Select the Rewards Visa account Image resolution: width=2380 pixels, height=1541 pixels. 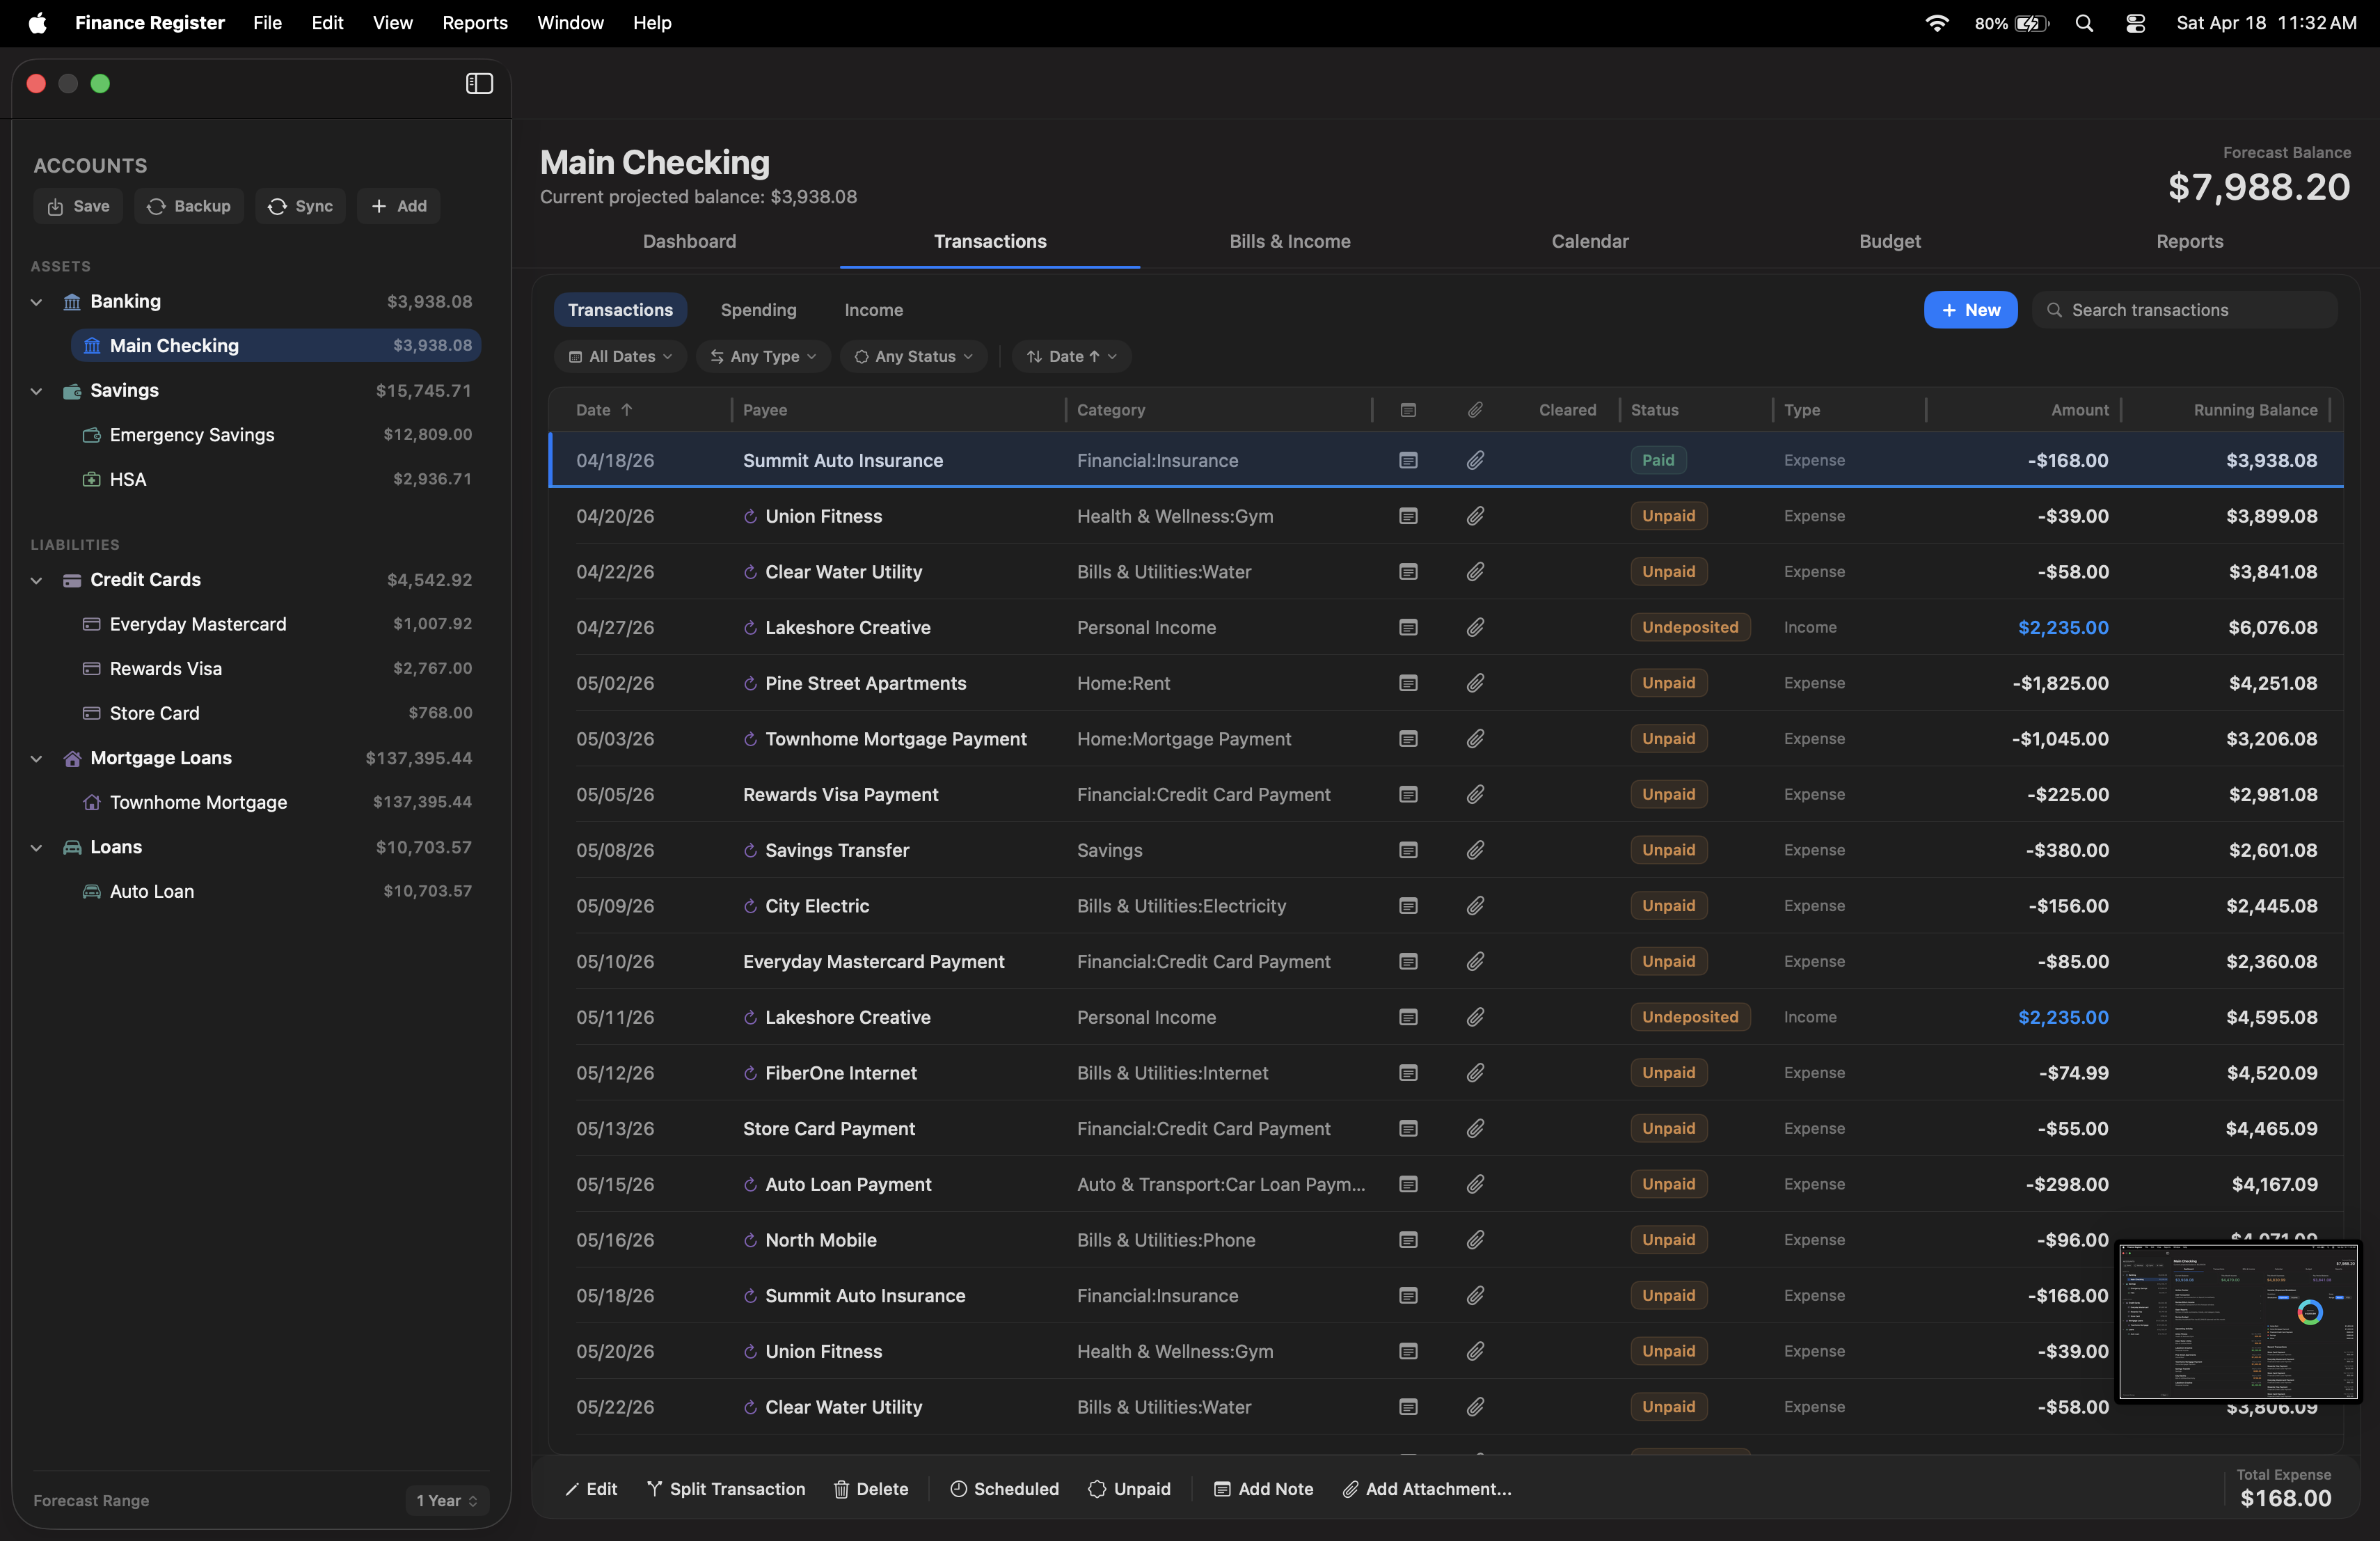(x=275, y=669)
